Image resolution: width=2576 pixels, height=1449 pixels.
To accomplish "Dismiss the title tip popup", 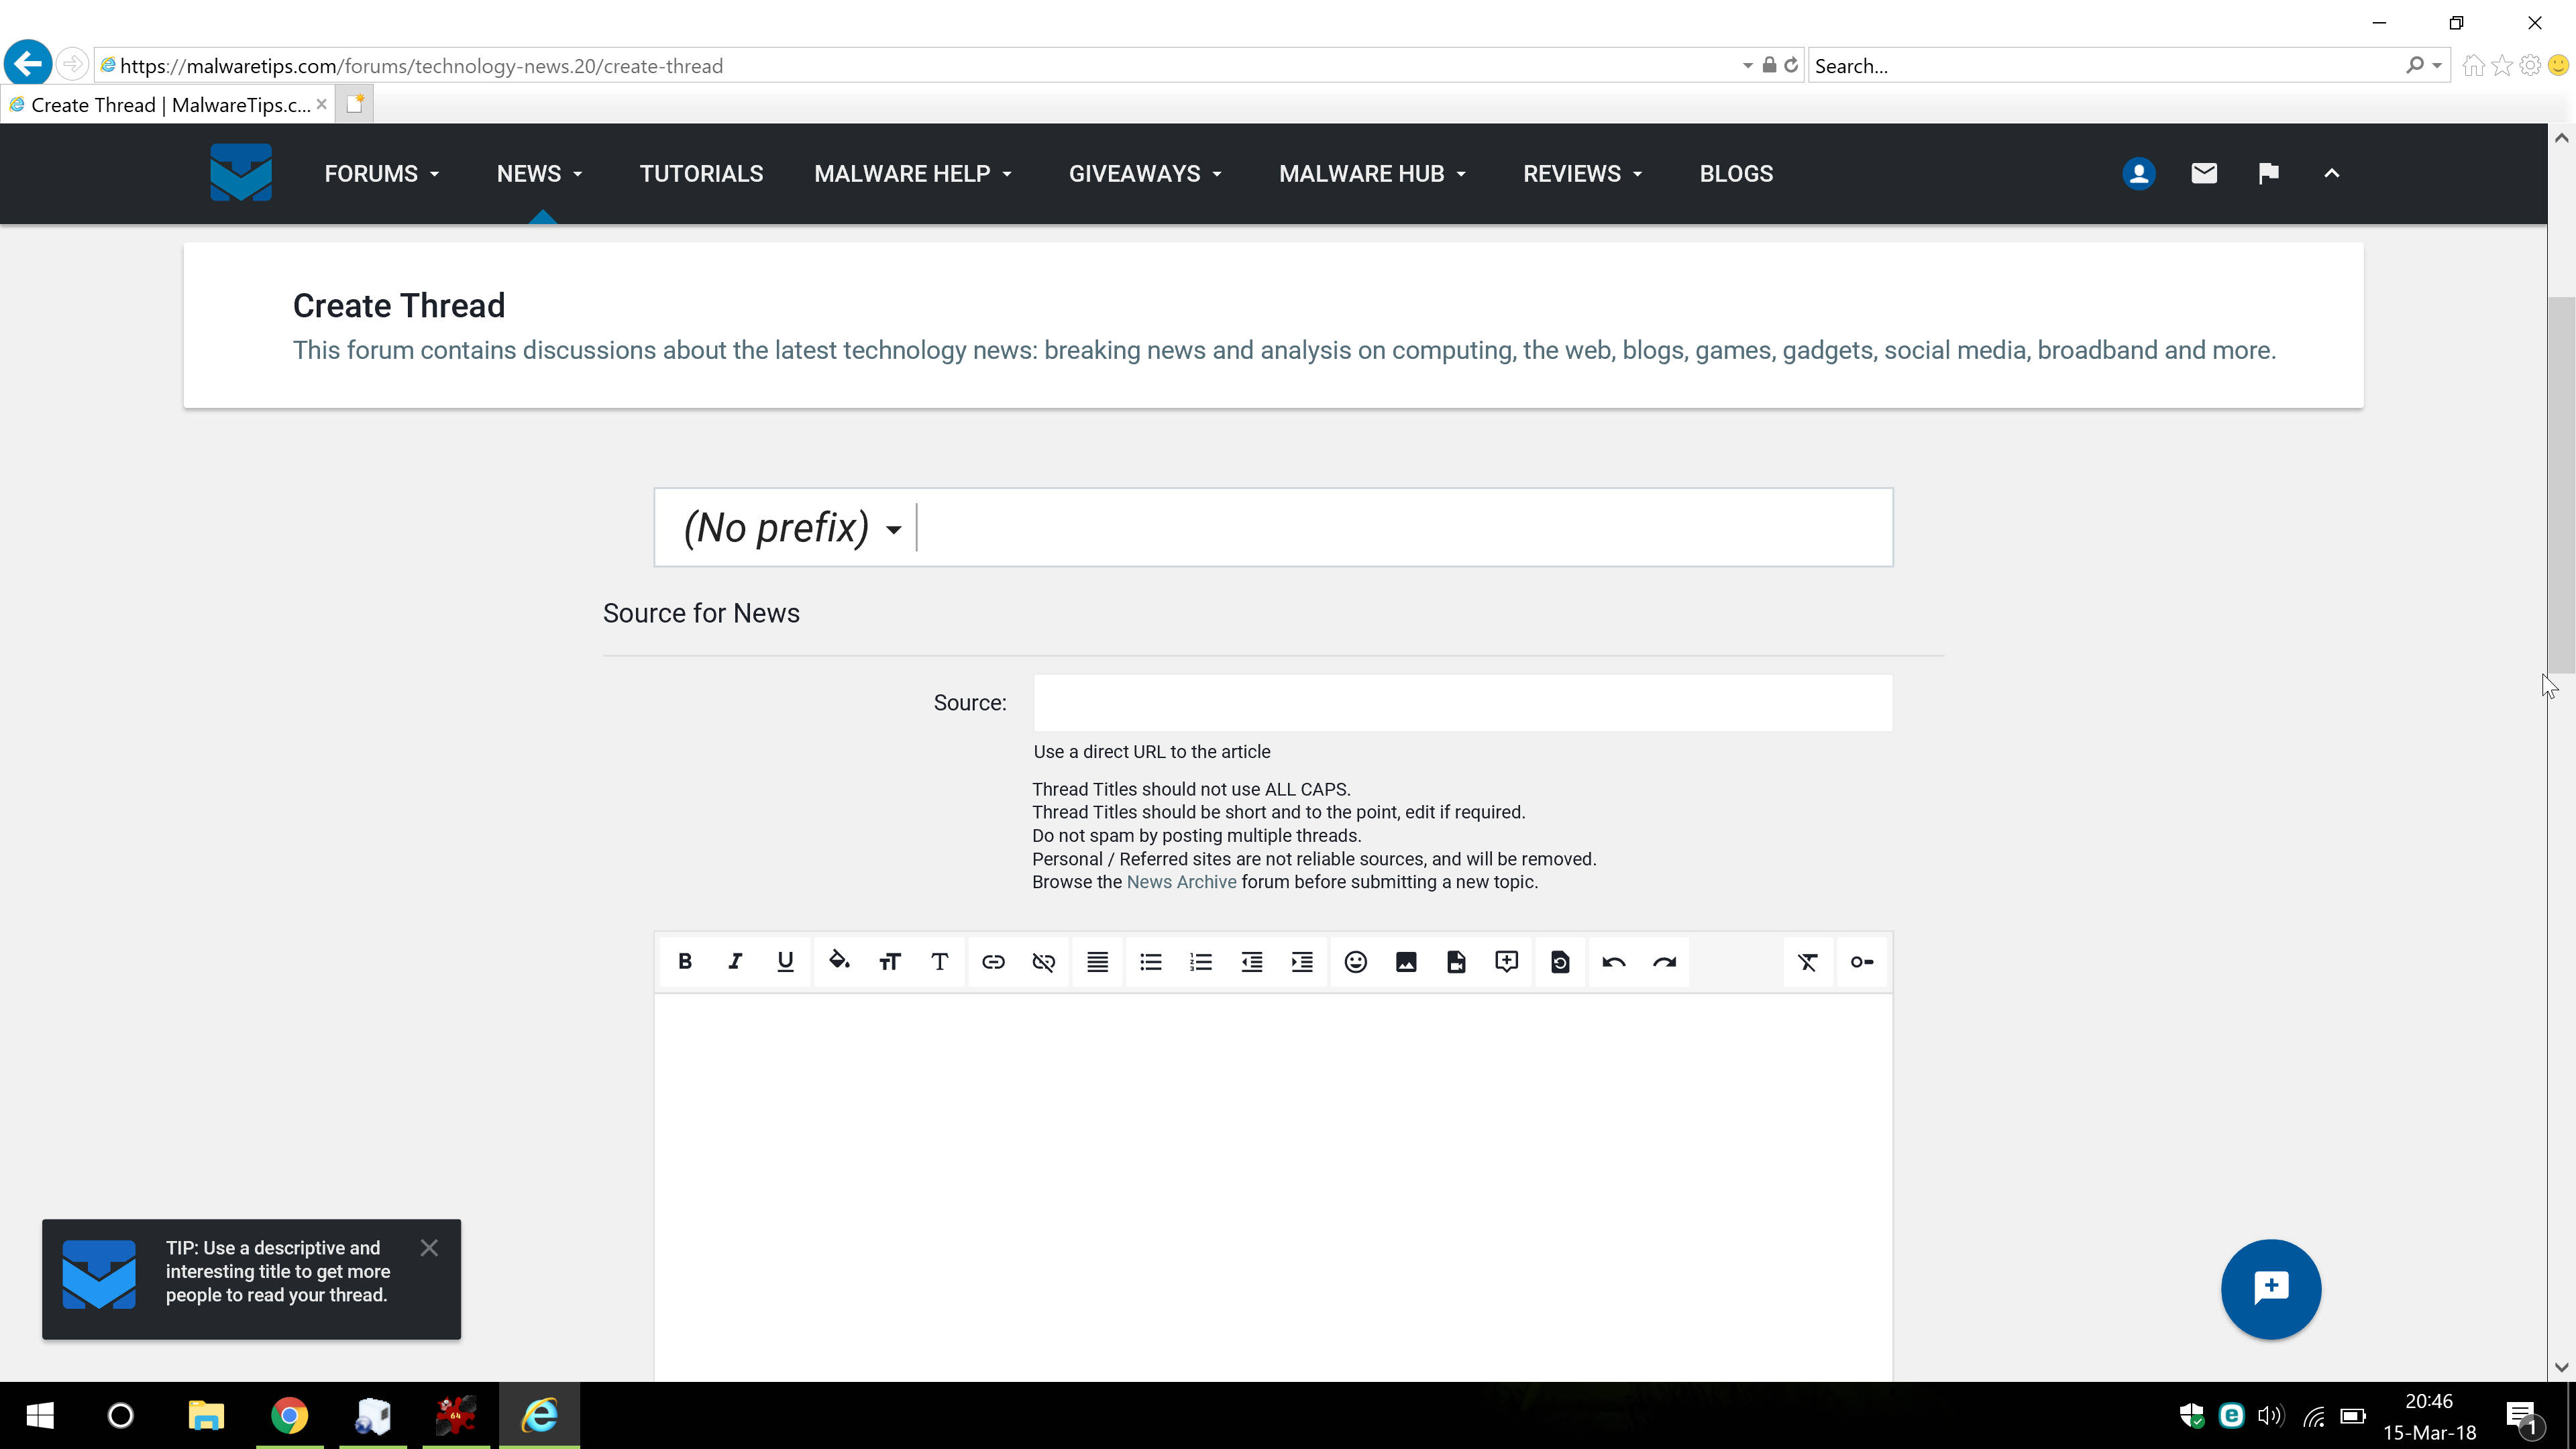I will 429,1248.
